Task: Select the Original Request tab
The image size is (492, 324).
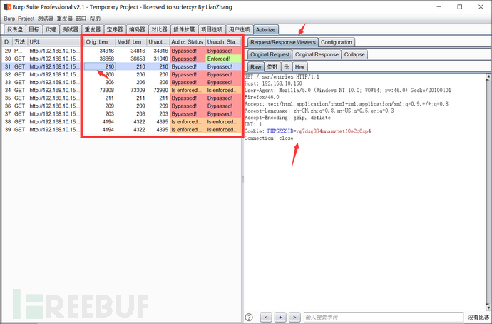Action: pos(270,54)
